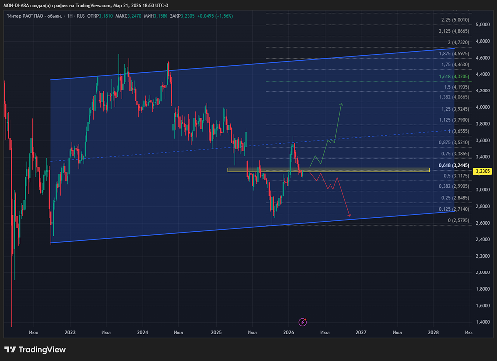Click price axis label 3,6000
Image resolution: width=497 pixels, height=361 pixels.
click(483, 140)
